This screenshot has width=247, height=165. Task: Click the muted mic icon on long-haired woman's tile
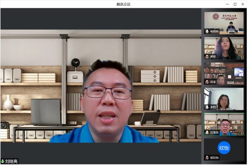coord(207,57)
